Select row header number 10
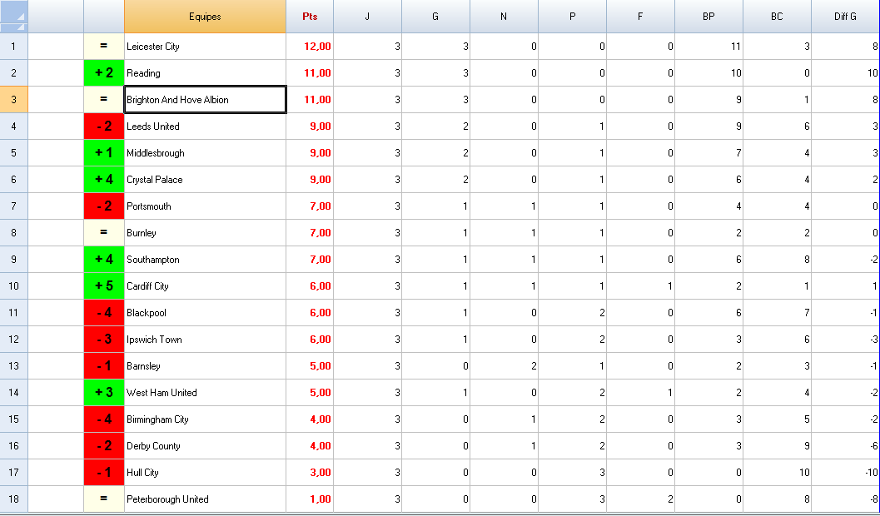The image size is (880, 516). click(x=13, y=286)
